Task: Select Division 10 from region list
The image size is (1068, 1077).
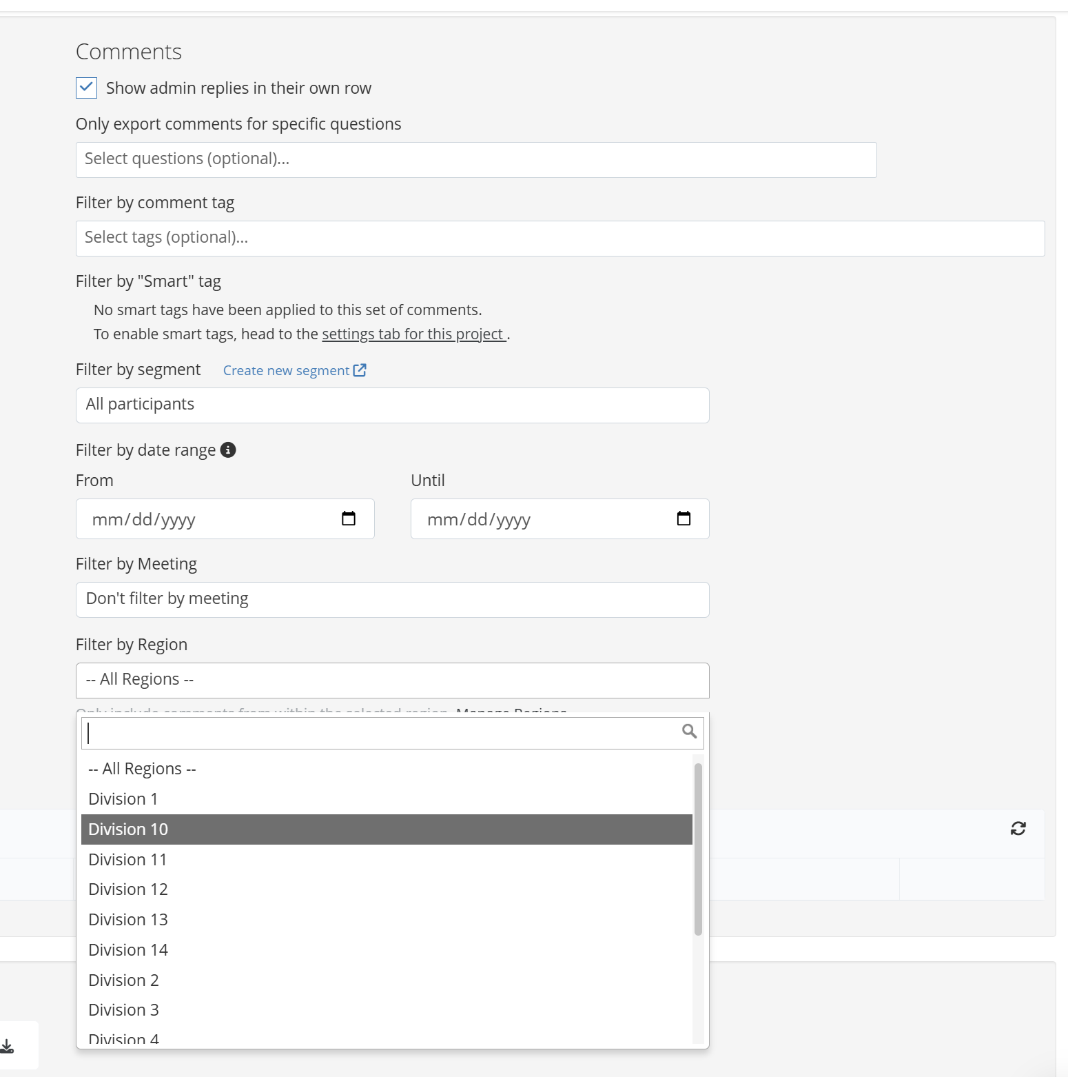Action: pos(386,829)
